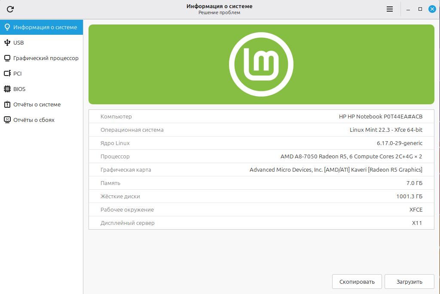
Task: Click the Рабочее окружение label
Action: [127, 209]
